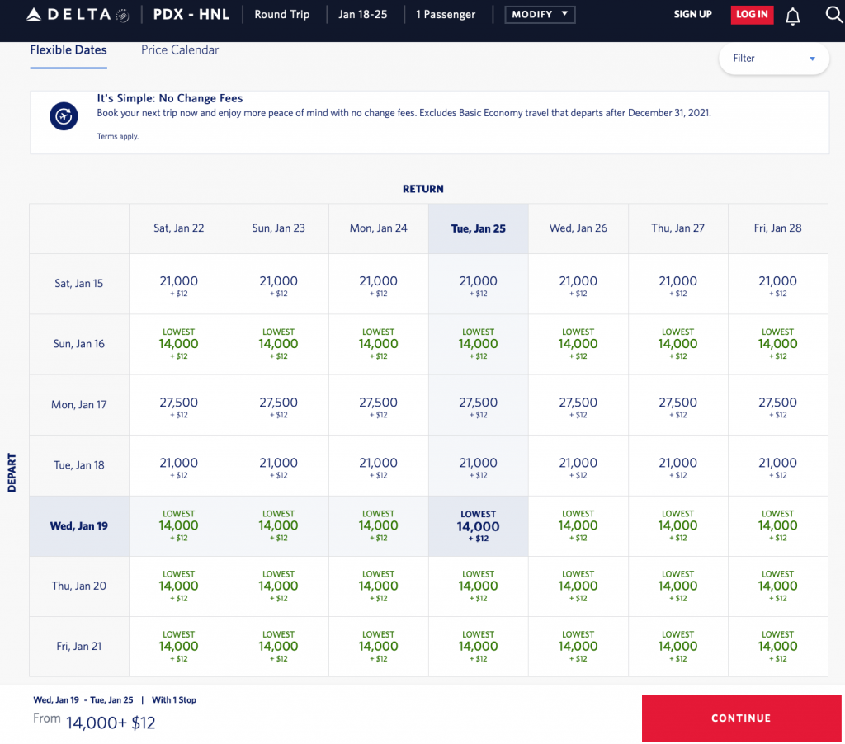
Task: Click the search magnifying glass icon
Action: tap(833, 15)
